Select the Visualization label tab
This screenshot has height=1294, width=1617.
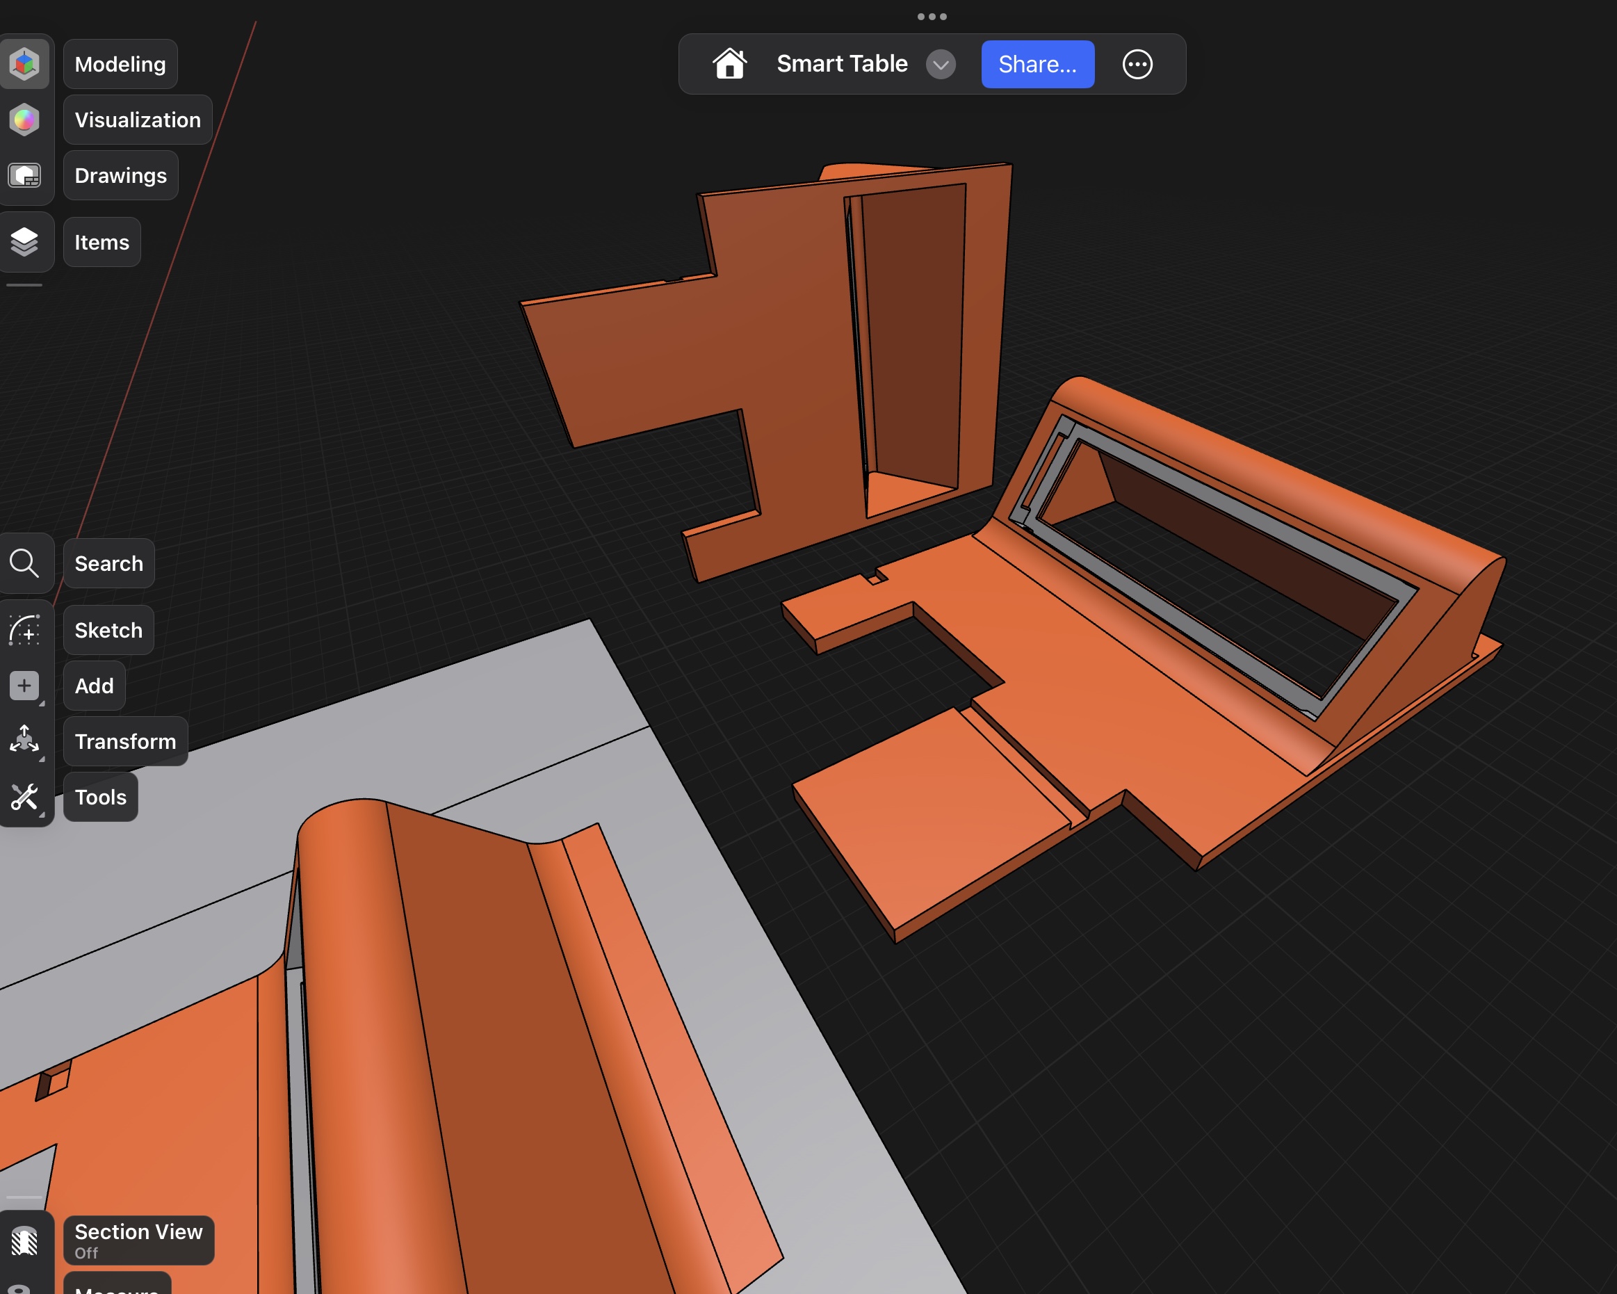pyautogui.click(x=138, y=120)
